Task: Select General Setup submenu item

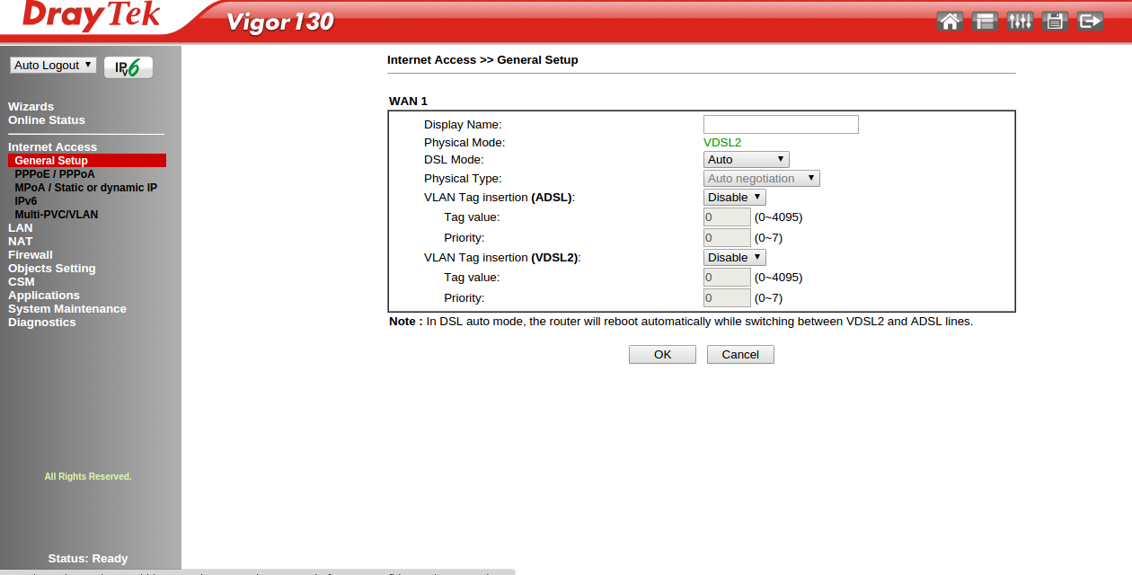Action: point(87,161)
